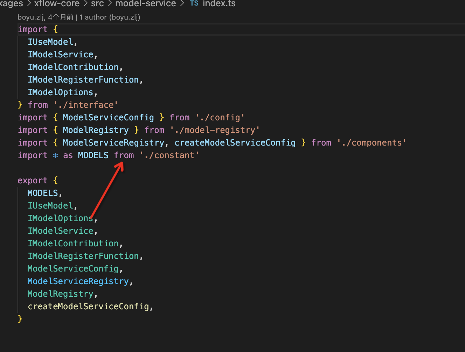The width and height of the screenshot is (465, 352).
Task: Click IModelRegisterFunction in the export block
Action: pyautogui.click(x=83, y=256)
